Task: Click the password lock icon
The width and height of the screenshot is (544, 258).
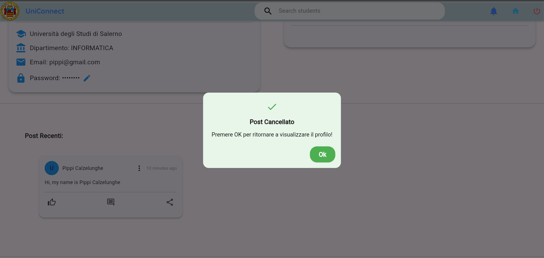Action: point(21,78)
